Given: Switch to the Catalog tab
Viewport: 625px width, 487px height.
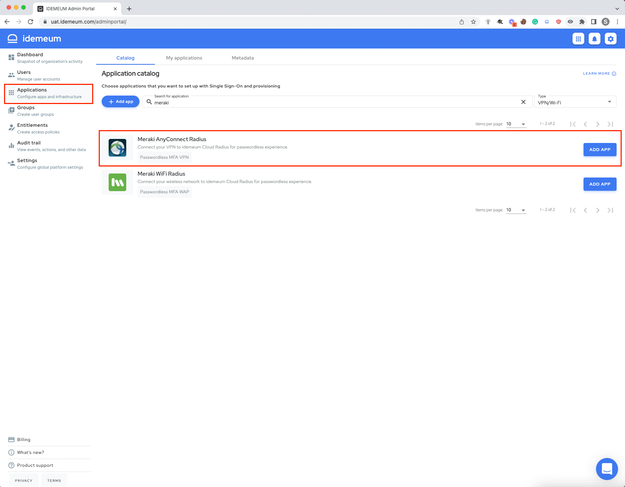Looking at the screenshot, I should pyautogui.click(x=126, y=58).
